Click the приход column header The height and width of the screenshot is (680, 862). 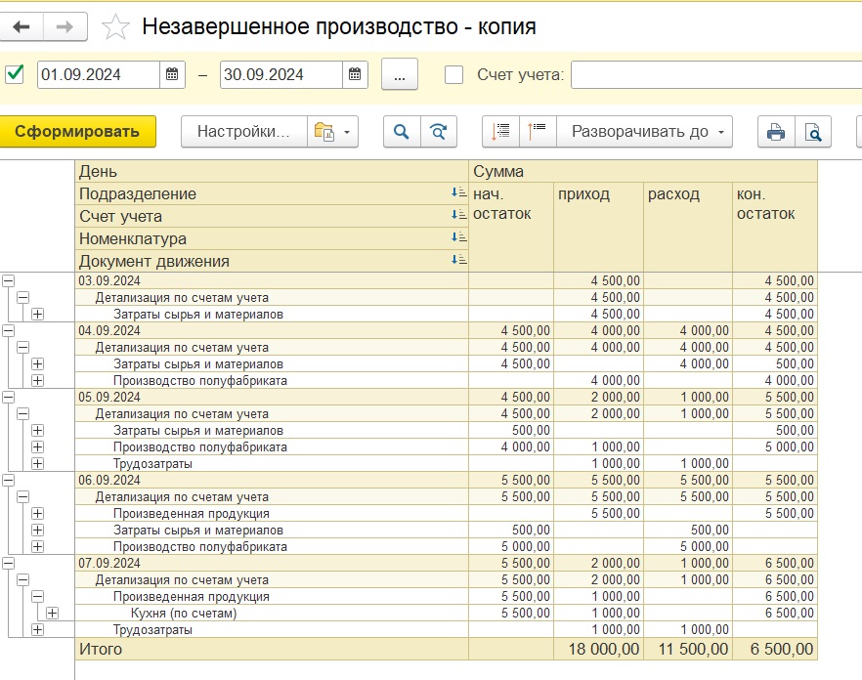pyautogui.click(x=598, y=227)
